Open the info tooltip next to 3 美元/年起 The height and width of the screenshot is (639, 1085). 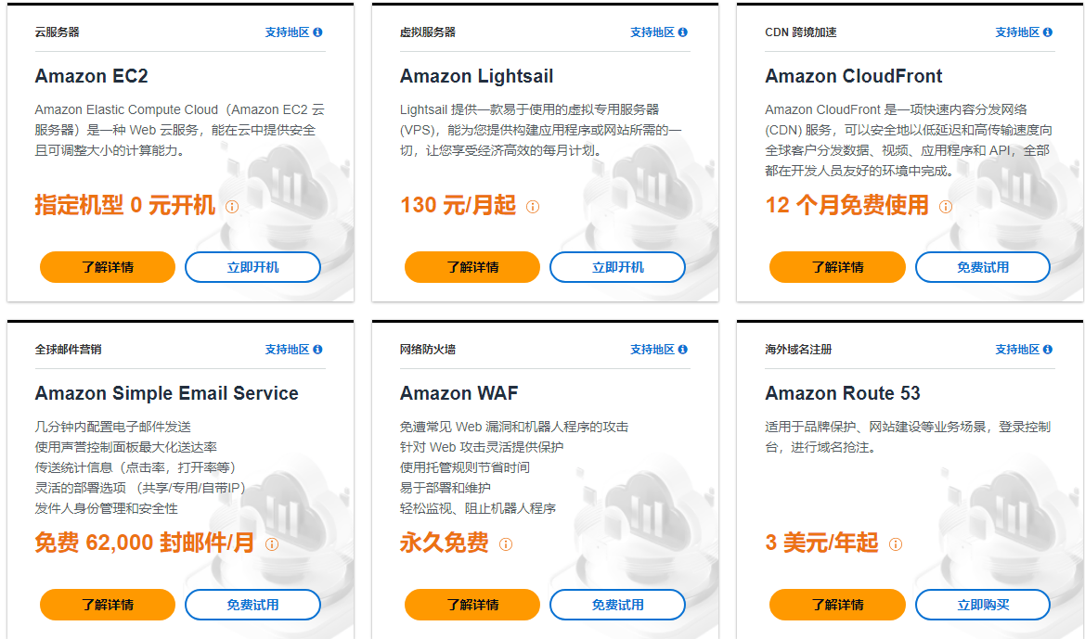coord(895,544)
